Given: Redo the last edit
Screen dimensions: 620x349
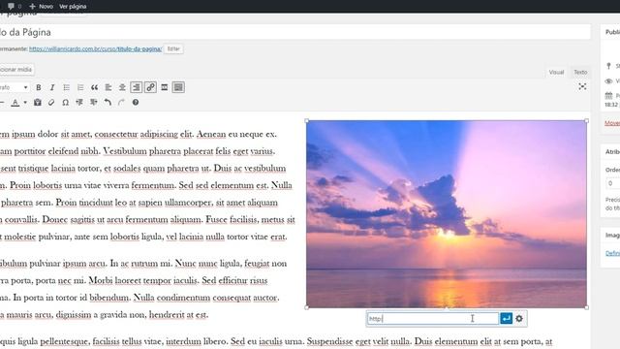Looking at the screenshot, I should point(121,103).
